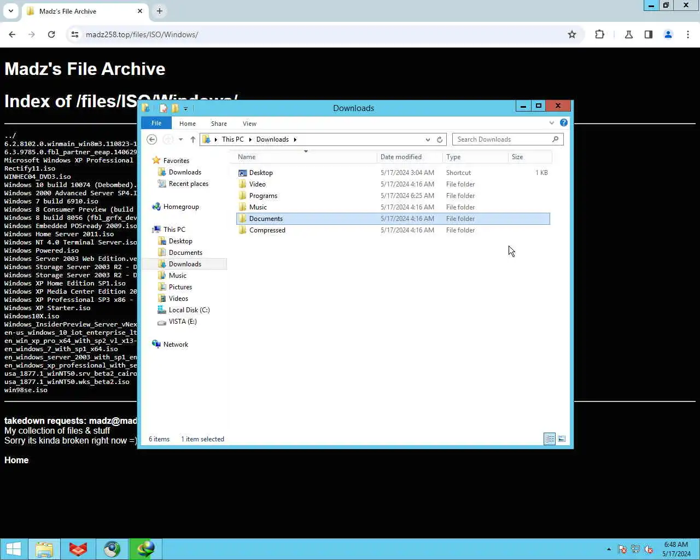Open the Windows Start button
This screenshot has height=560, width=700.
click(13, 549)
